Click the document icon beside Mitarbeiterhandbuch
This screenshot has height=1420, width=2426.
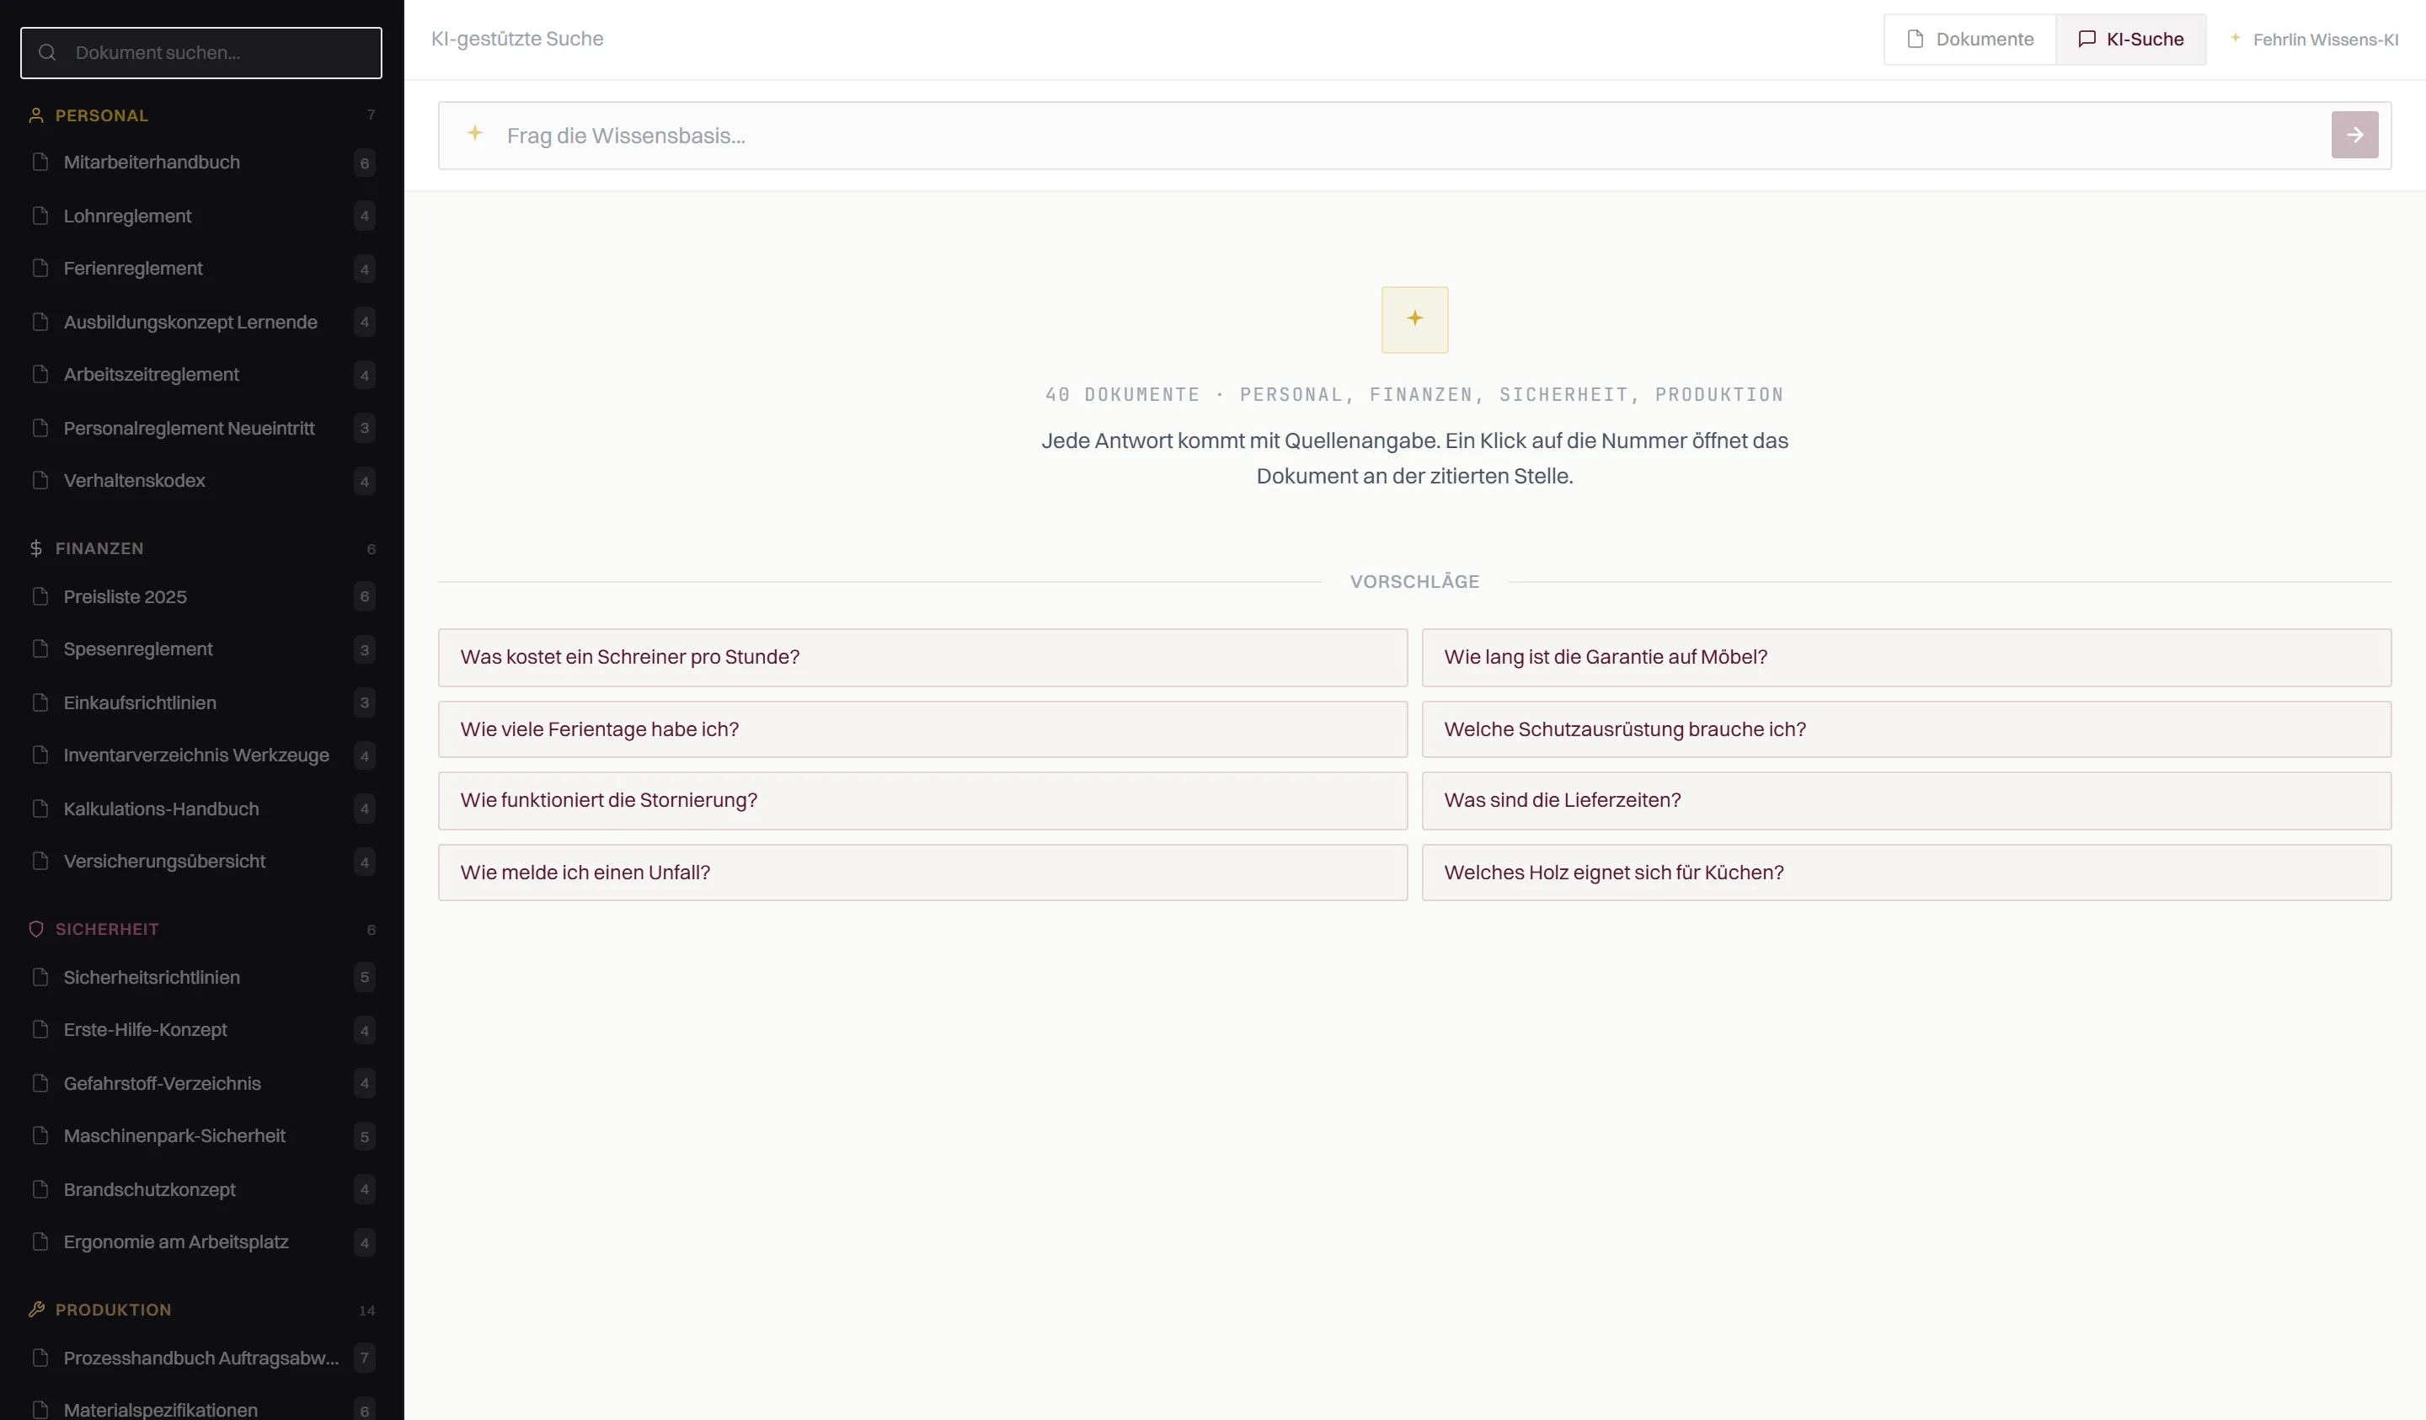coord(40,162)
